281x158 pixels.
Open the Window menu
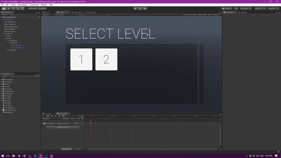point(44,5)
